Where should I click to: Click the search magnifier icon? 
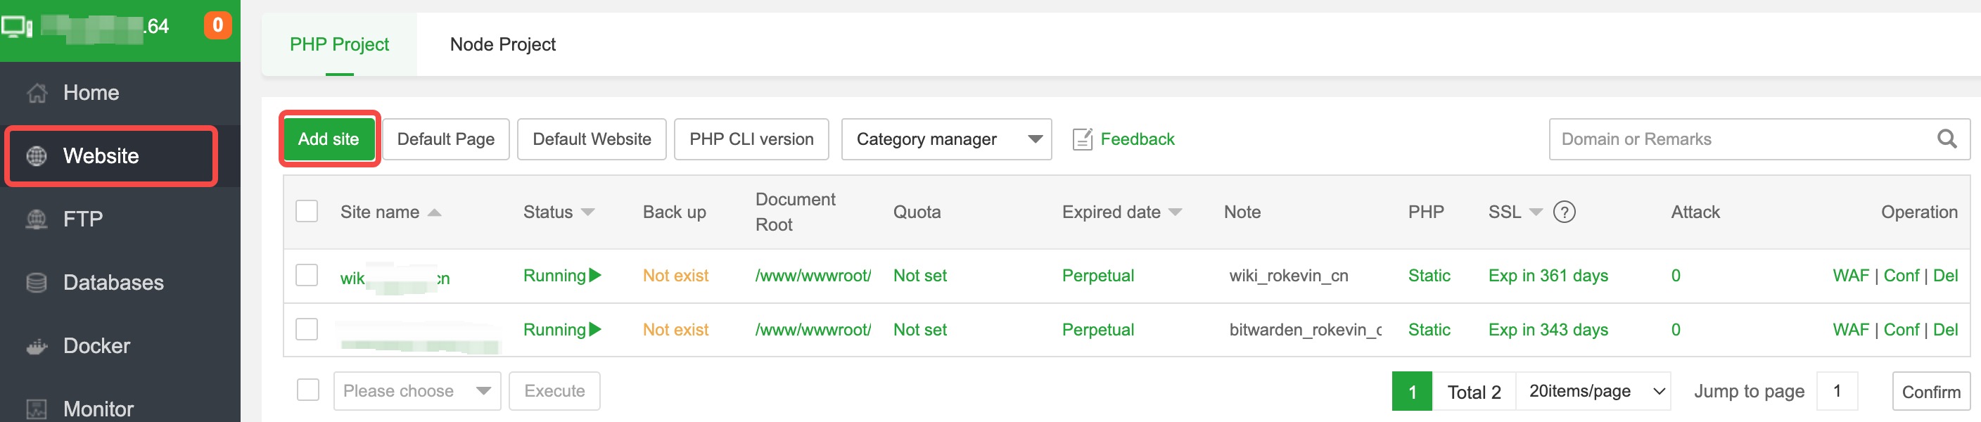click(1947, 139)
